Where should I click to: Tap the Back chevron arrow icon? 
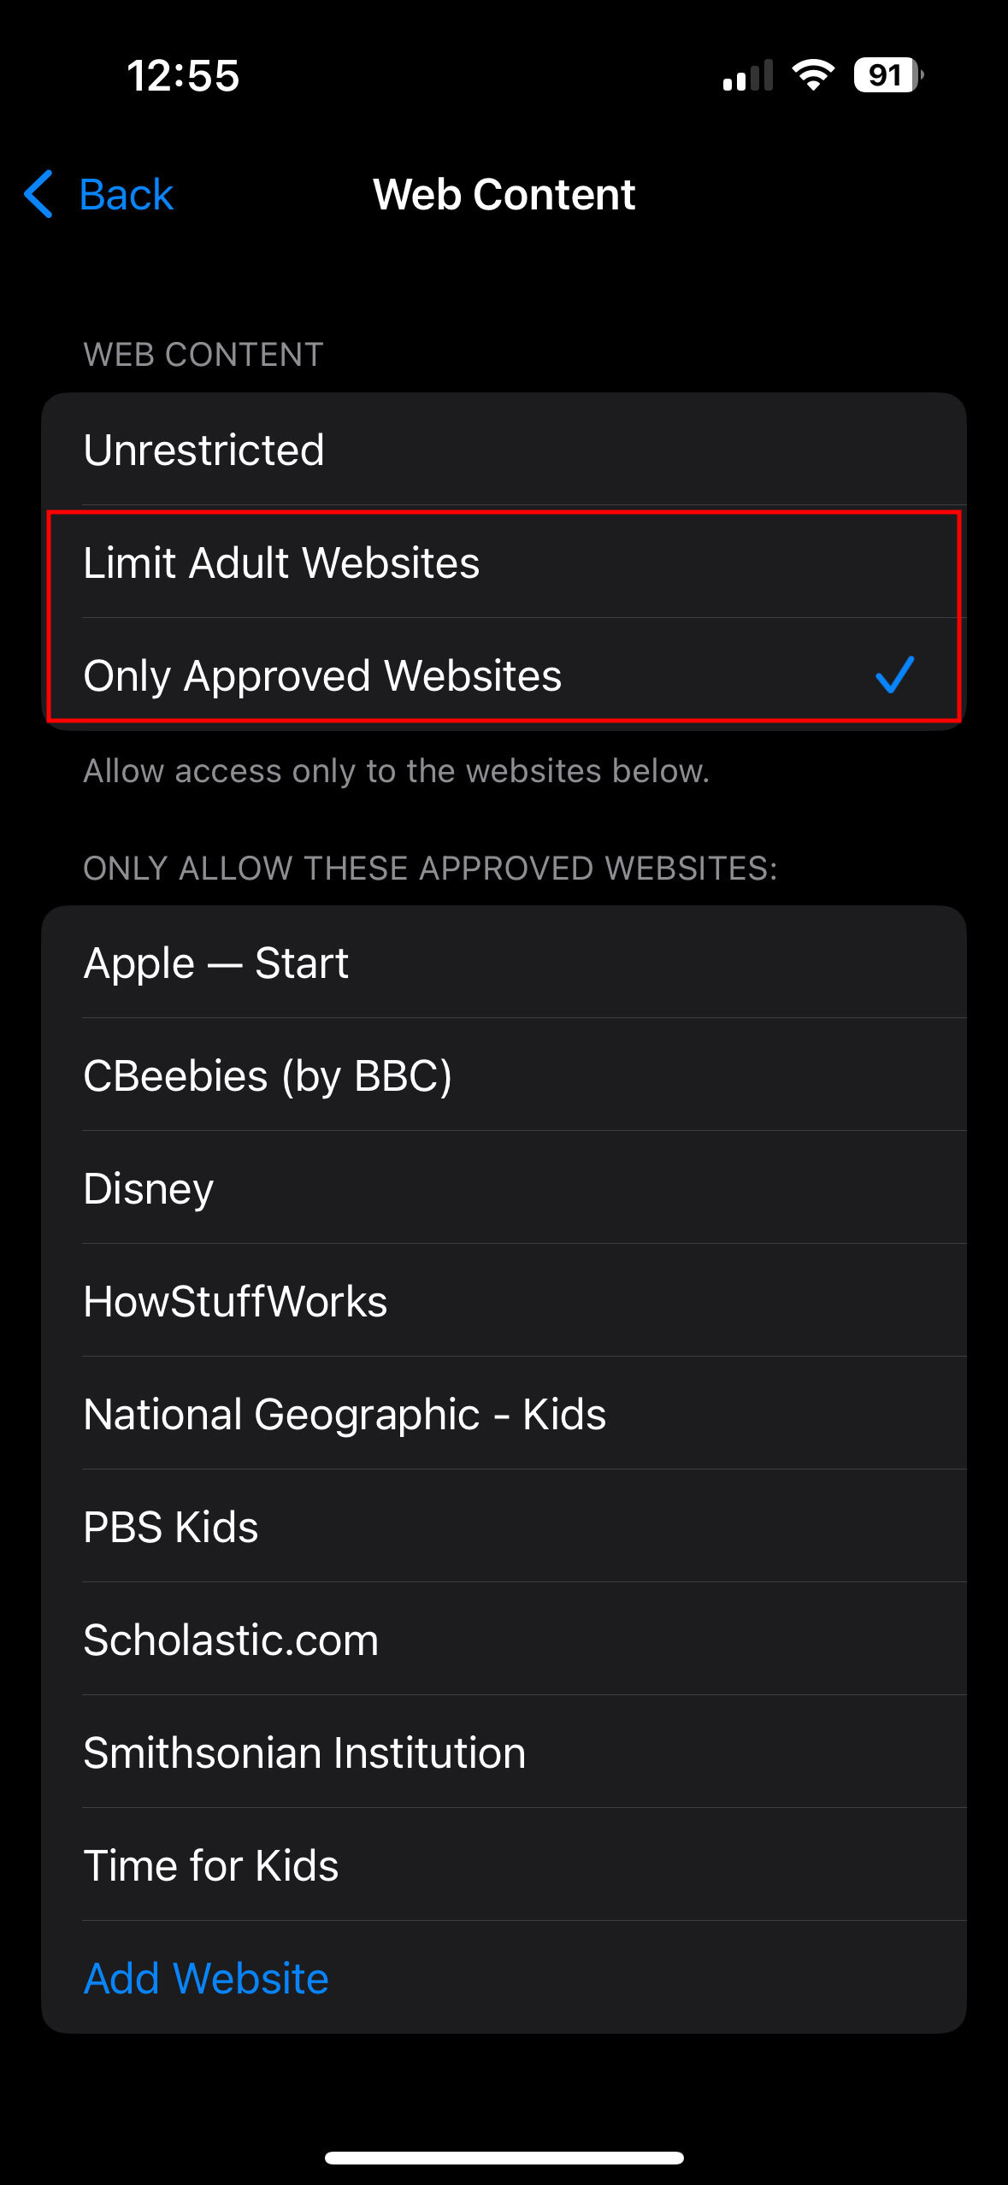[x=39, y=194]
